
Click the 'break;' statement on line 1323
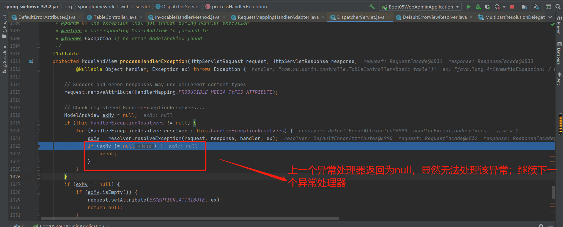108,154
